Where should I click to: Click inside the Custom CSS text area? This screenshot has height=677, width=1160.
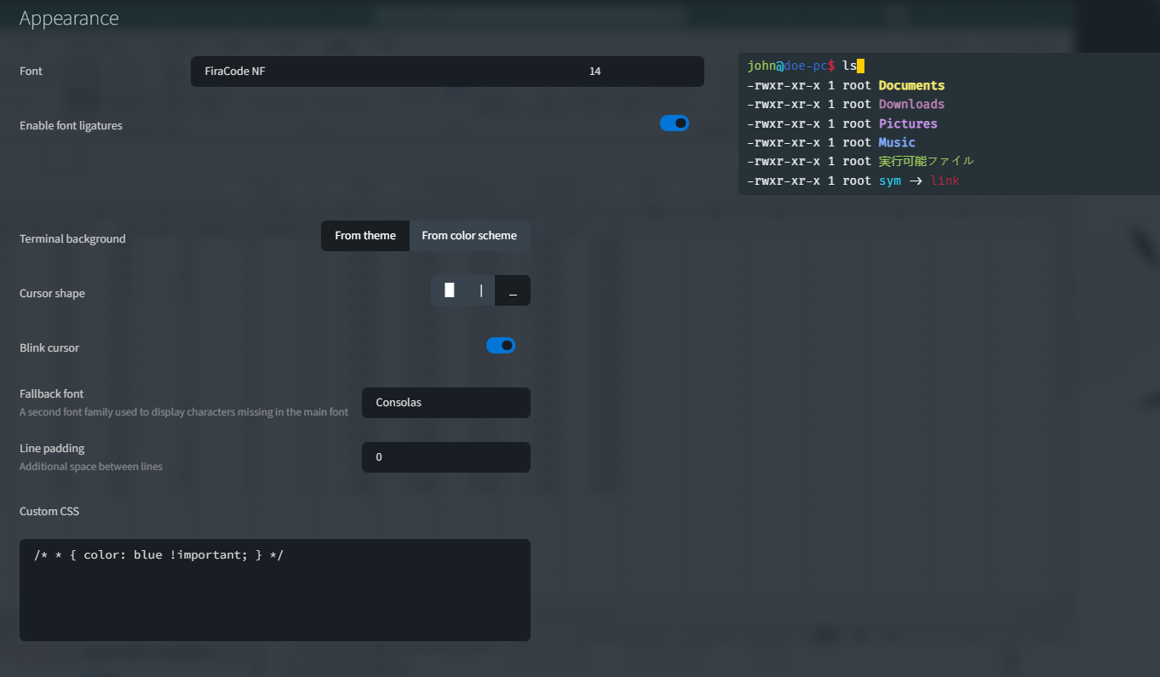(x=275, y=590)
